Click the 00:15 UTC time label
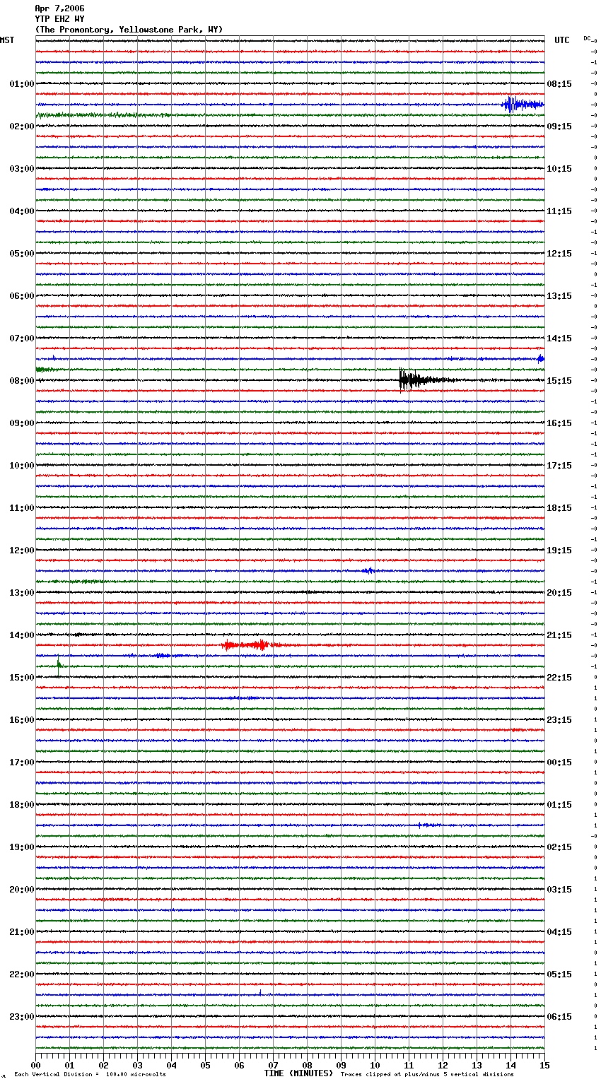 tap(559, 762)
